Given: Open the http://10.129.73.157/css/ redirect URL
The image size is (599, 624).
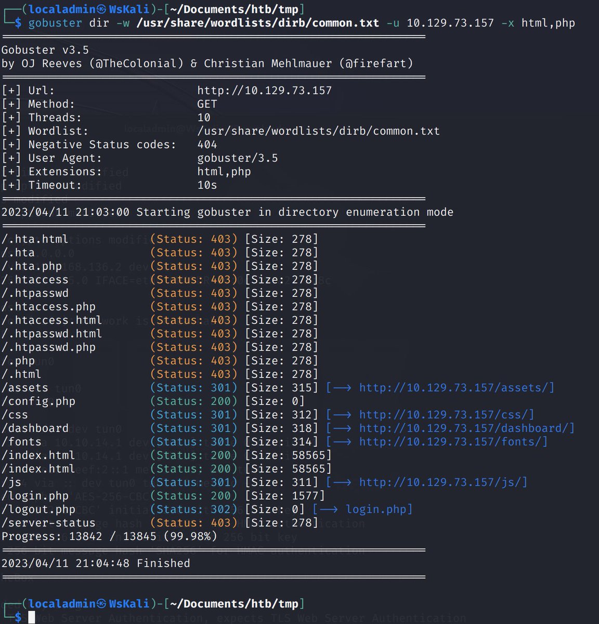Looking at the screenshot, I should [447, 415].
